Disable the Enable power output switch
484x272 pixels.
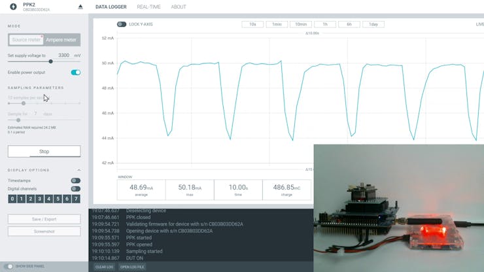76,73
